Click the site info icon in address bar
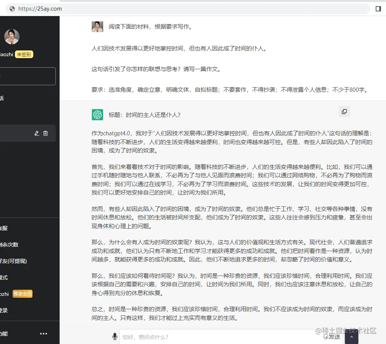The image size is (386, 344). (x=12, y=9)
